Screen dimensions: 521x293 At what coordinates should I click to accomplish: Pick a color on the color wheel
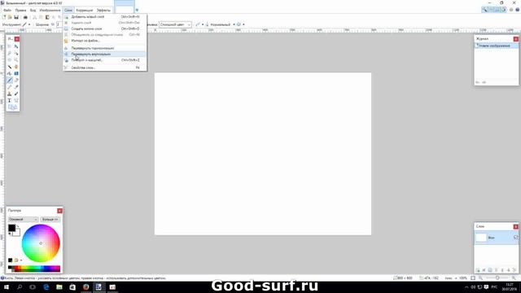(x=41, y=243)
